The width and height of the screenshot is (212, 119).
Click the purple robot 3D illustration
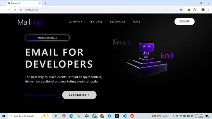tap(147, 60)
